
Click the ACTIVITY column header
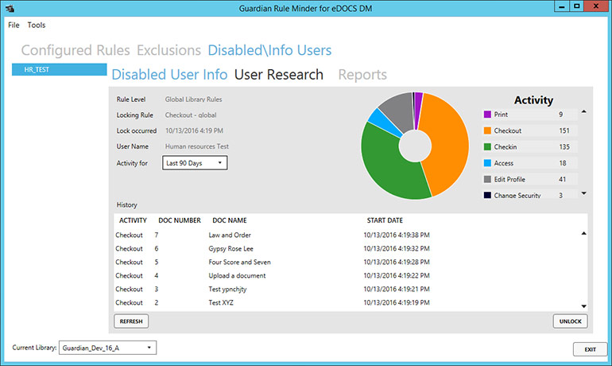(x=133, y=220)
